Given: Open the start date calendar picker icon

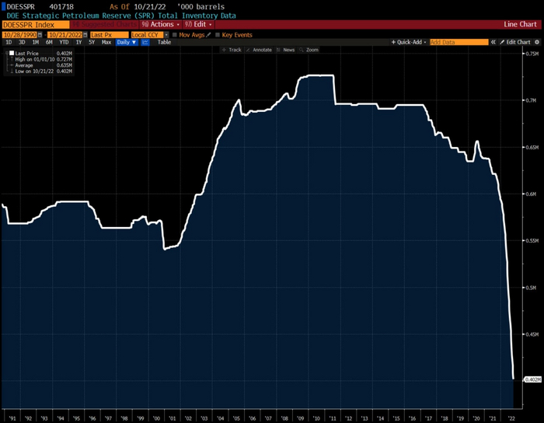Looking at the screenshot, I should pos(40,35).
